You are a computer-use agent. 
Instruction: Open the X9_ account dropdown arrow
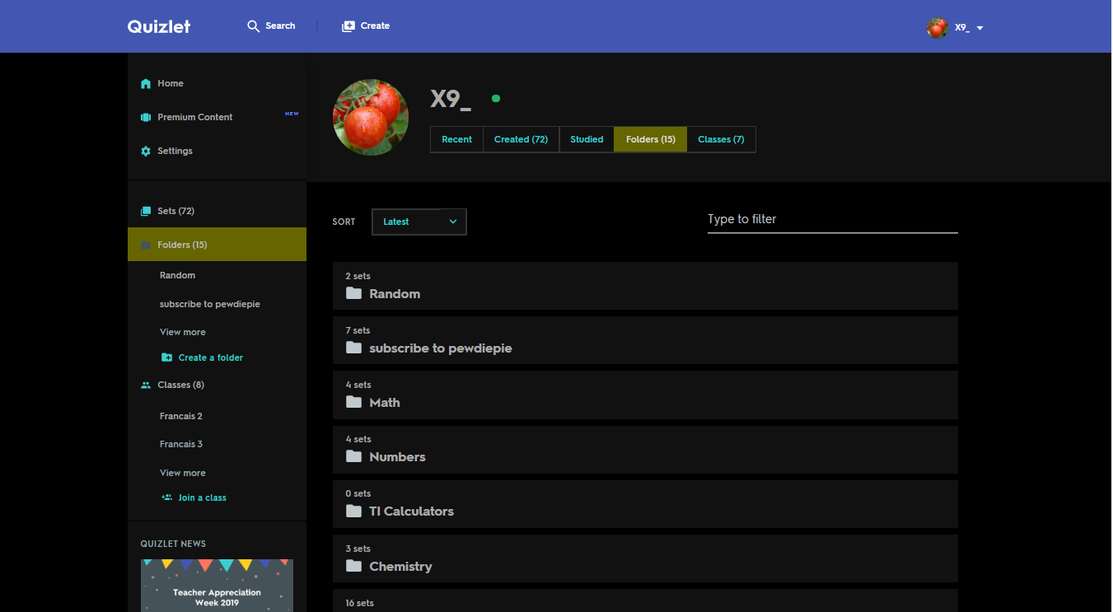(x=980, y=28)
